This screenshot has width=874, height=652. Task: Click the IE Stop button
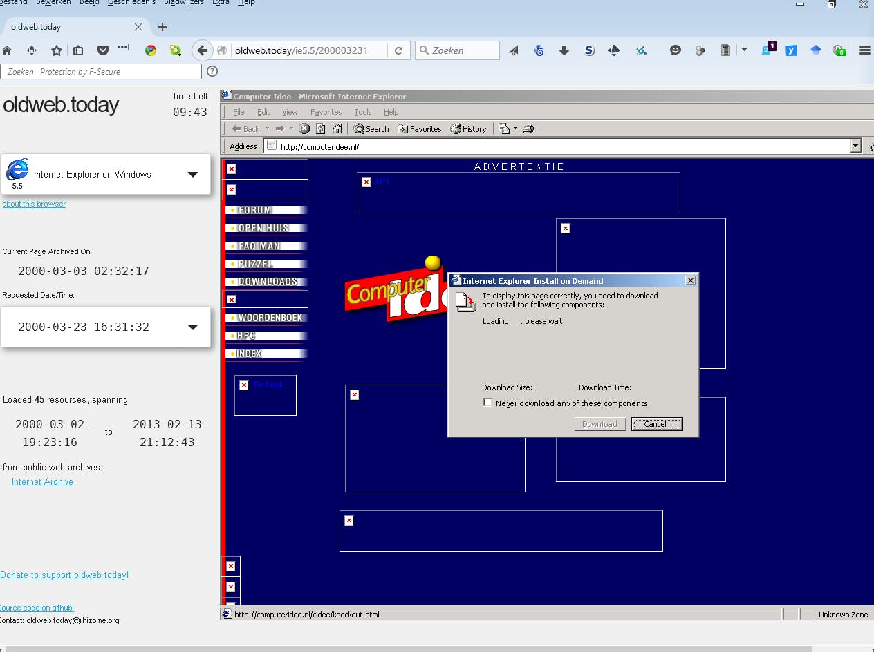point(304,128)
